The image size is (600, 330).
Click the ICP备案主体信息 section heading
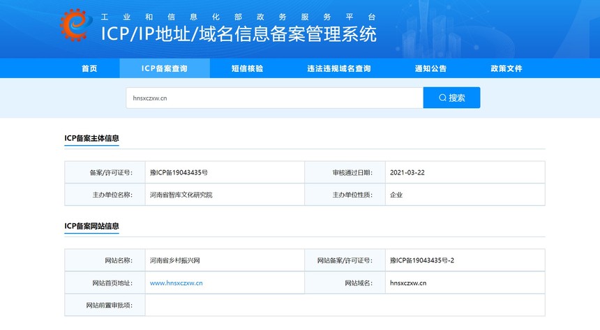point(91,138)
